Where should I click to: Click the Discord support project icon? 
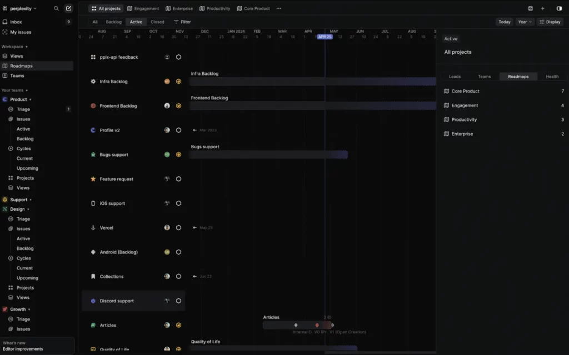(x=93, y=301)
